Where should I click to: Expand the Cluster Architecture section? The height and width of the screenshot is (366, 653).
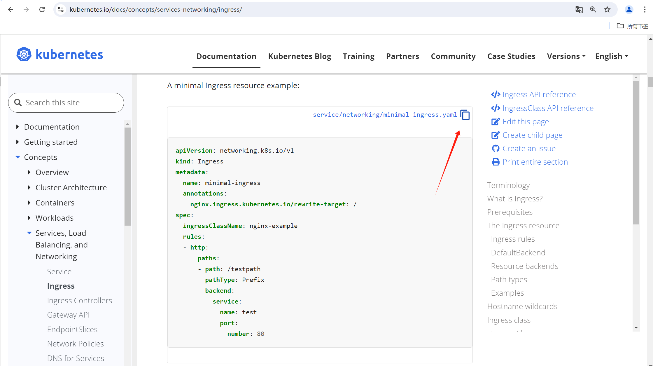tap(29, 187)
